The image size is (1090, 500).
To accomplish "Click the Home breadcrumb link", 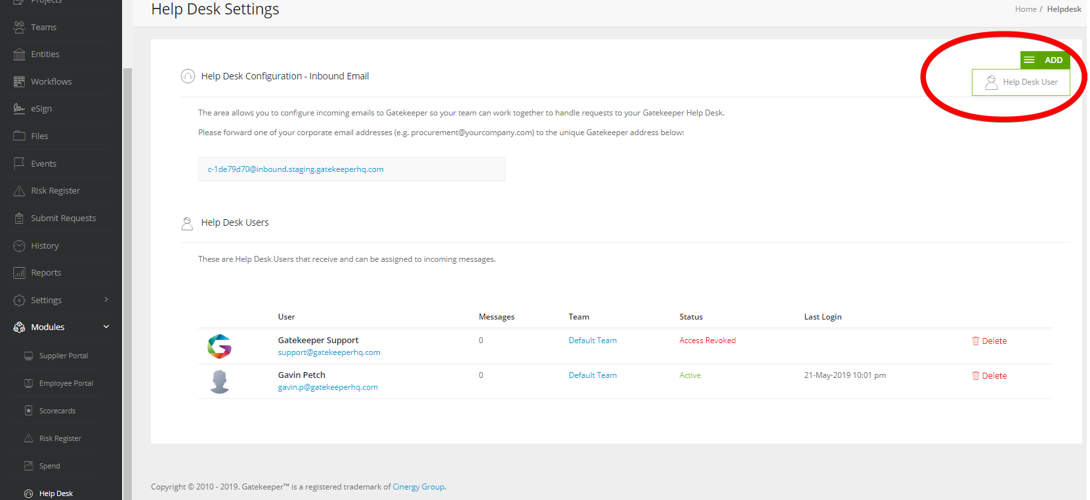I will [x=1026, y=9].
